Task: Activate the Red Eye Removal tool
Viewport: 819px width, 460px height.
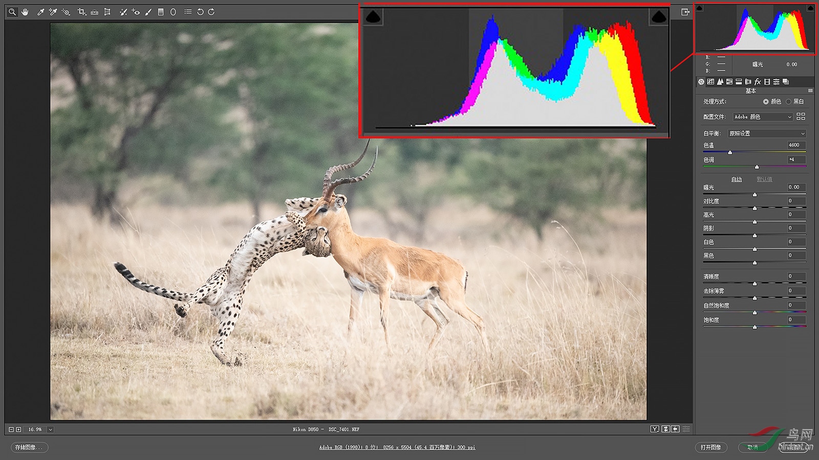Action: (136, 12)
